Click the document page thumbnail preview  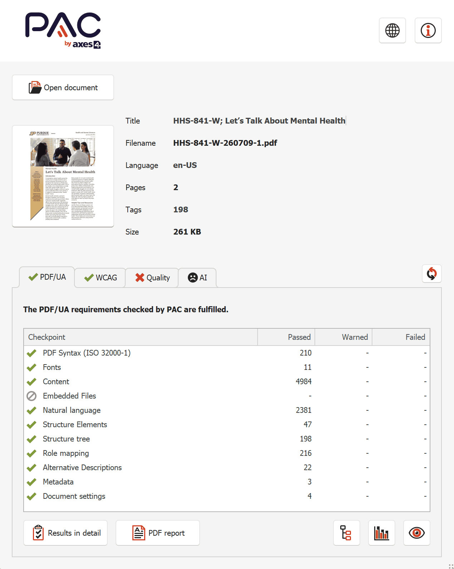click(63, 176)
